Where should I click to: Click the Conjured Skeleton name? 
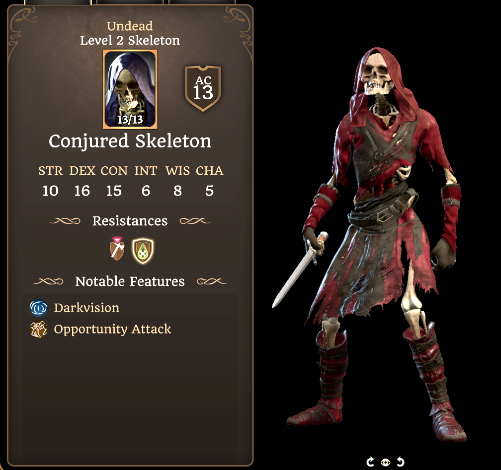click(130, 141)
